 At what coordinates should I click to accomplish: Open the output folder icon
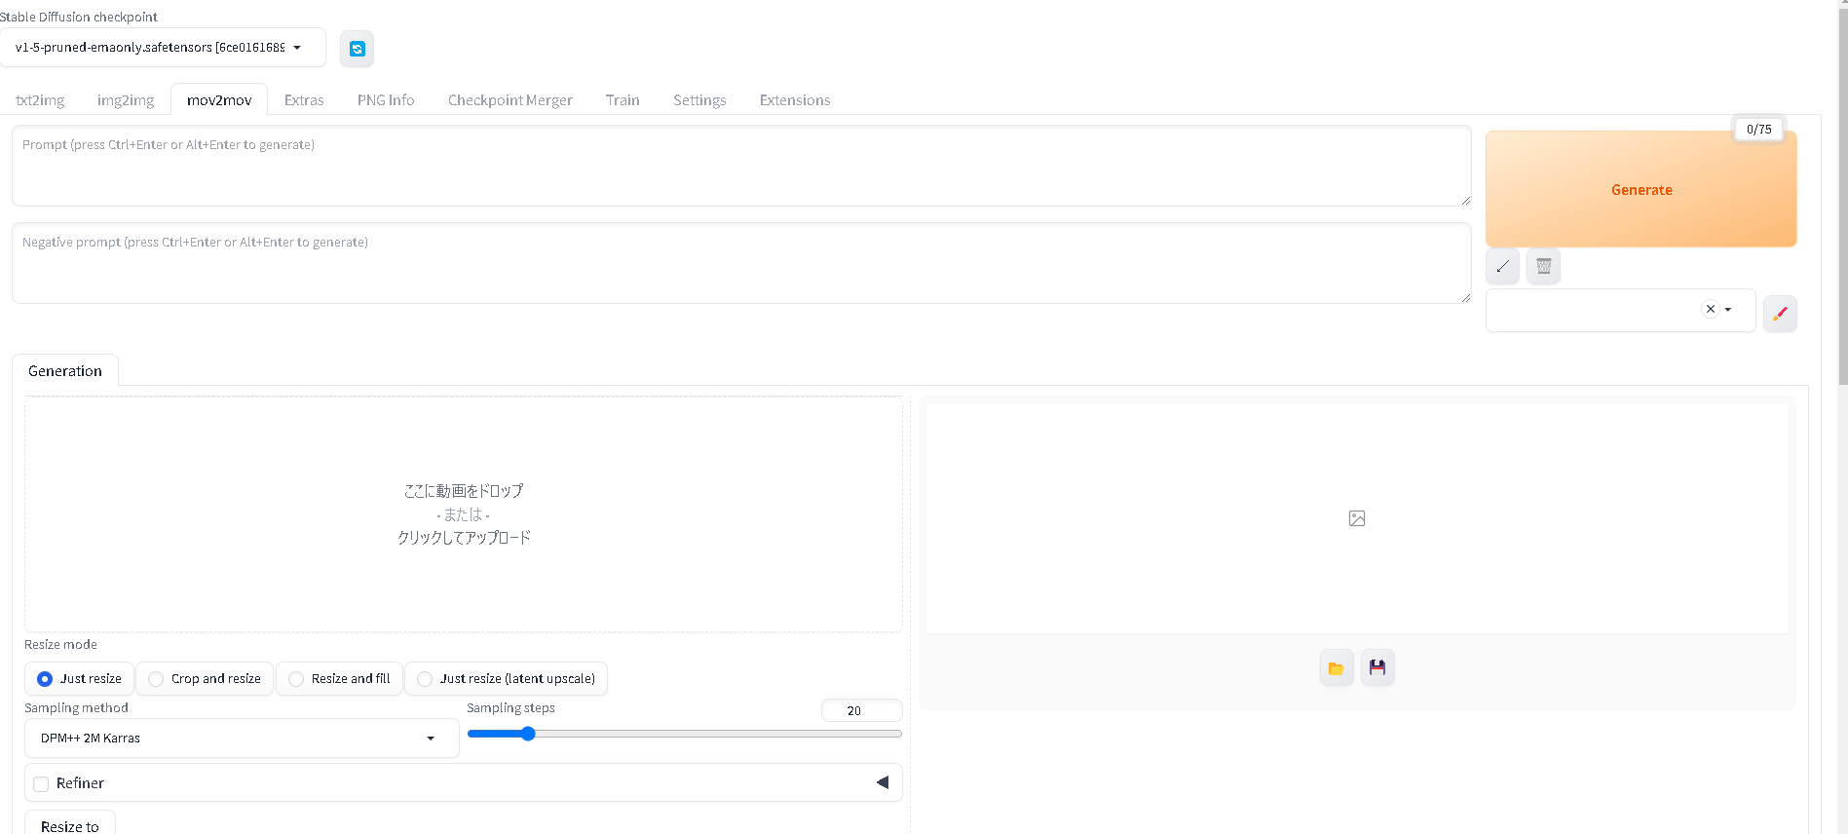pos(1337,668)
